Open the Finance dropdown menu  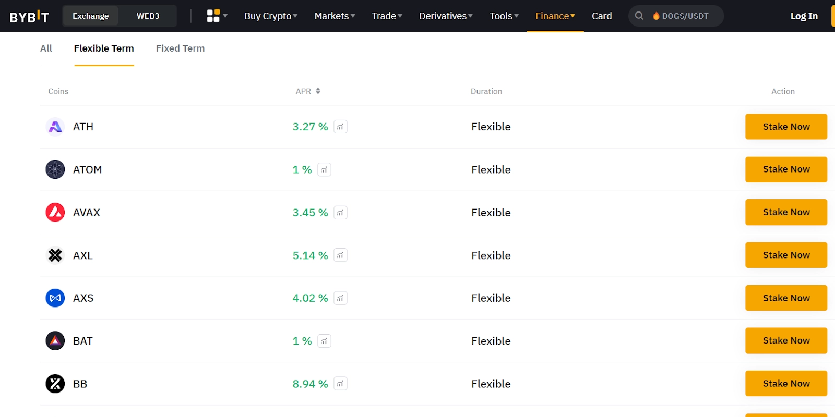(x=555, y=16)
